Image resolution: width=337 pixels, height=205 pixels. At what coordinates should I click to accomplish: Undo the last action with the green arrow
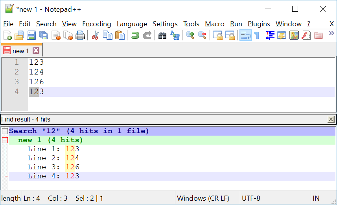point(135,35)
